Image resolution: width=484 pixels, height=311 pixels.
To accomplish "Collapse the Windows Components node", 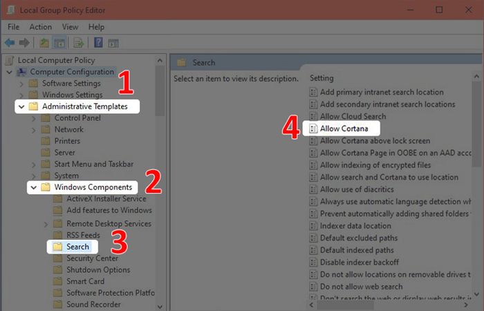I will 34,187.
